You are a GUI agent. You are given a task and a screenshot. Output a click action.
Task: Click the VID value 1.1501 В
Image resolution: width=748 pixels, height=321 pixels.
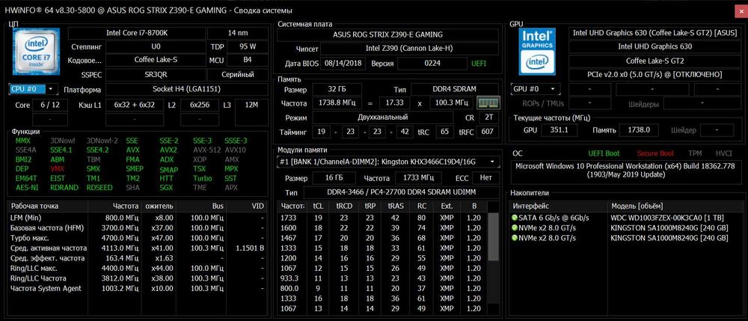[250, 248]
